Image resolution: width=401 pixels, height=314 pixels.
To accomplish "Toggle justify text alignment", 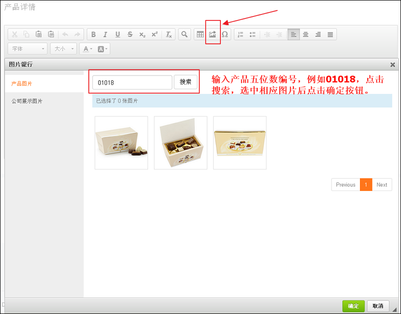I will [x=330, y=34].
